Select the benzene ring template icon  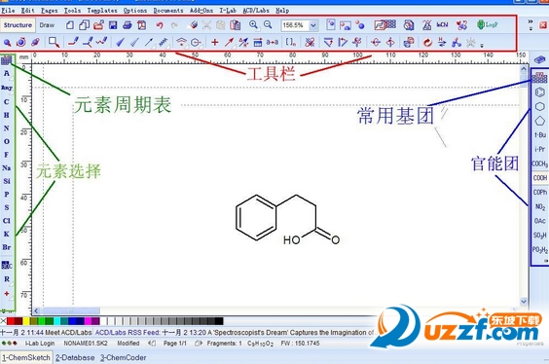[539, 92]
